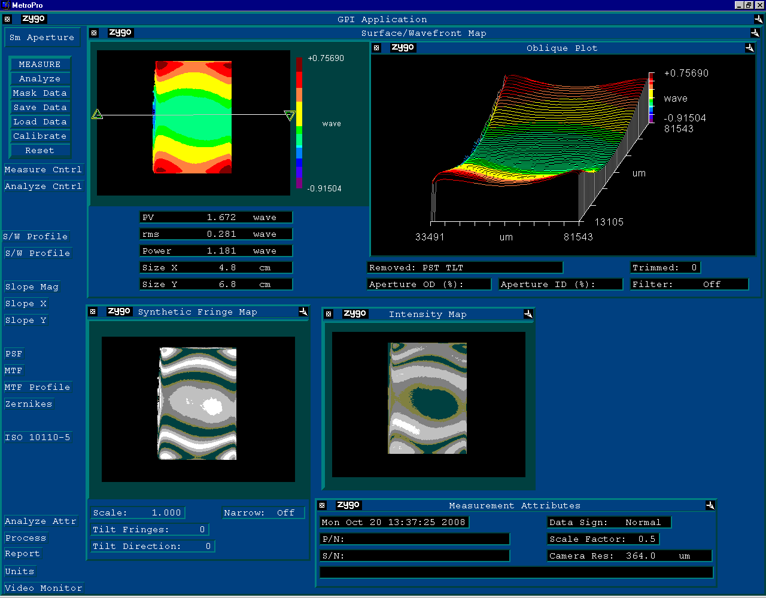The width and height of the screenshot is (766, 598).
Task: Click the P/N input field
Action: [x=415, y=539]
